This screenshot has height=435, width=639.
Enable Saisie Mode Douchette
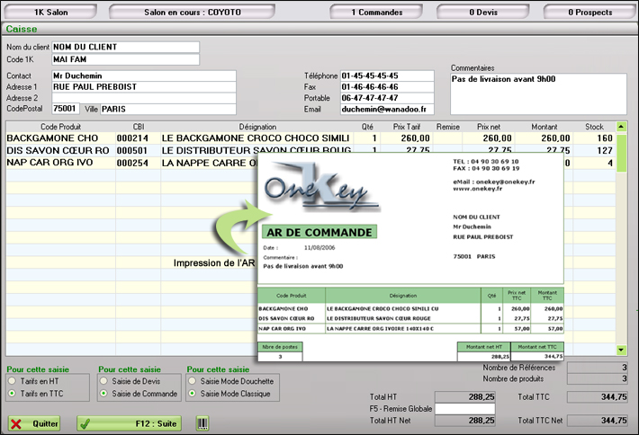(193, 382)
